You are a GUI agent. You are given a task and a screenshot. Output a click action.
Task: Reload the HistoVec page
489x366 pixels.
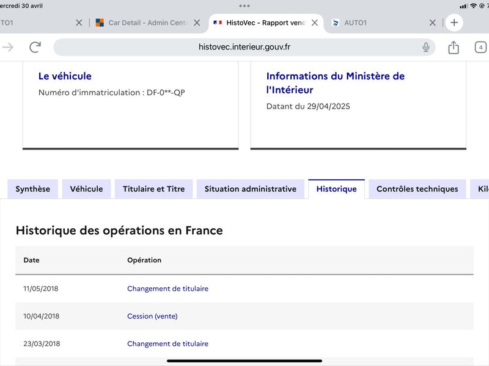tap(35, 48)
